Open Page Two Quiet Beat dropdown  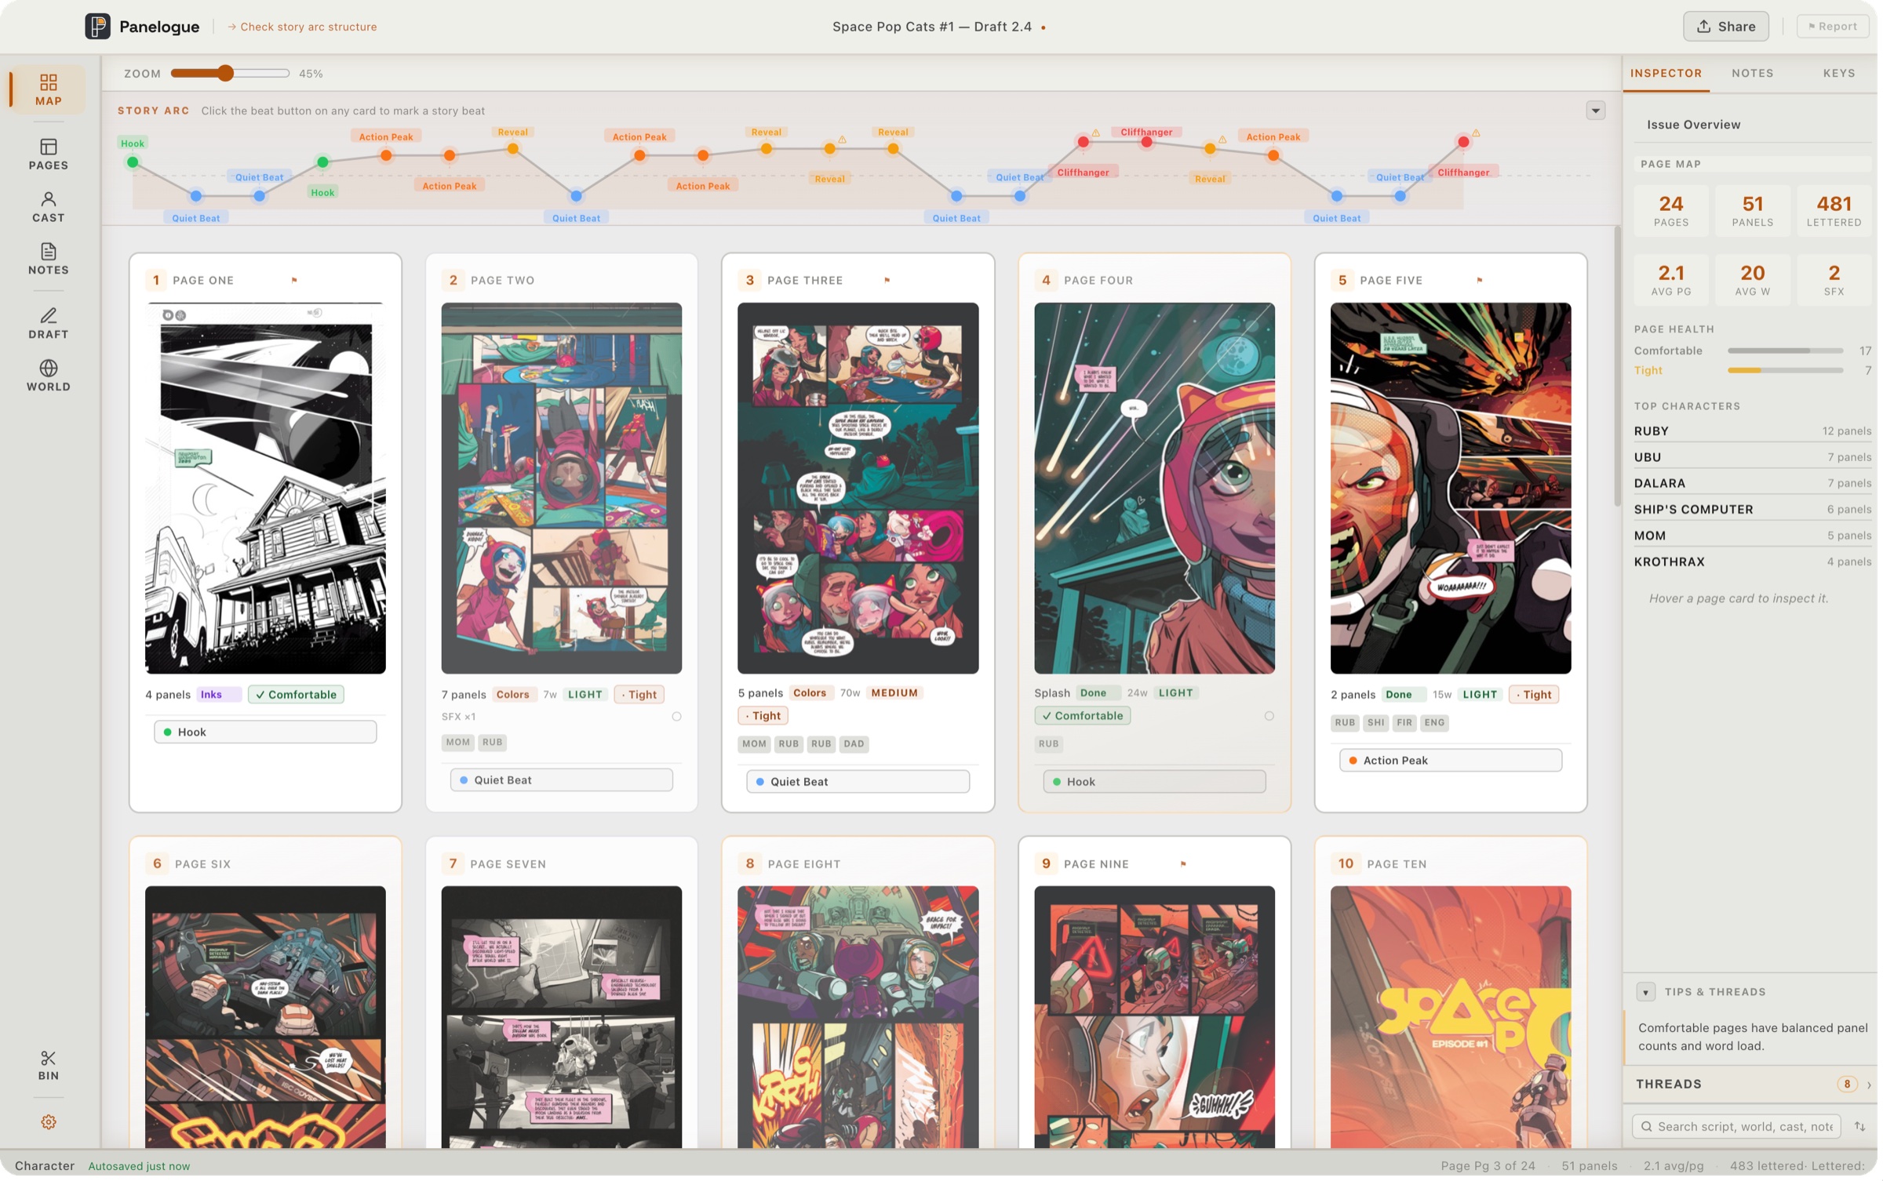[563, 782]
